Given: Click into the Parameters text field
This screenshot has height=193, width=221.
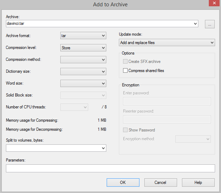Looking at the screenshot, I should 110,169.
